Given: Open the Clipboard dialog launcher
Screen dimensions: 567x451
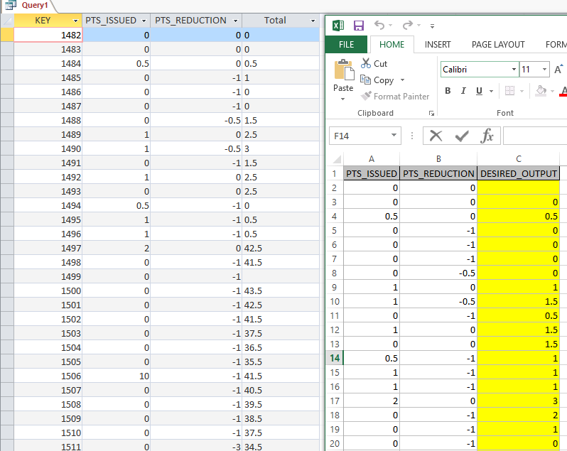Looking at the screenshot, I should 431,114.
